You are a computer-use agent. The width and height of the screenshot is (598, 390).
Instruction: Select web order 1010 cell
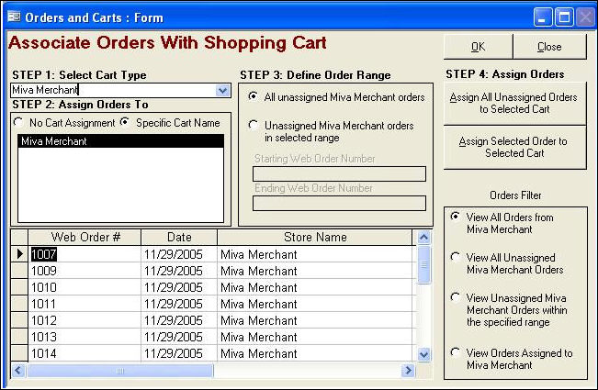[x=85, y=287]
